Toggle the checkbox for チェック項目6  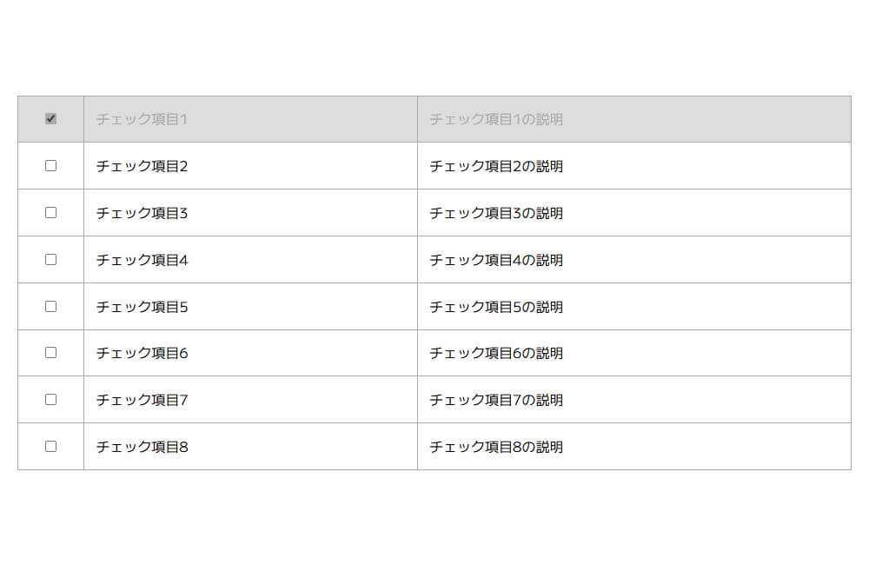pos(50,353)
